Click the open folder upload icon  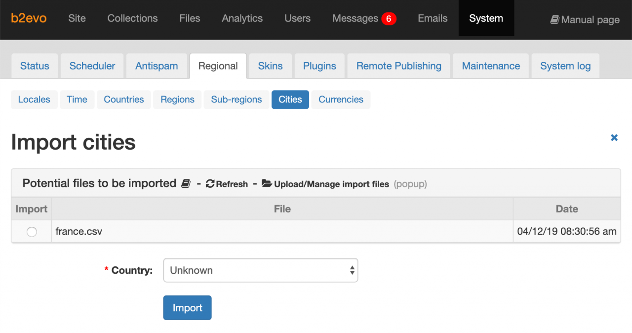(267, 184)
